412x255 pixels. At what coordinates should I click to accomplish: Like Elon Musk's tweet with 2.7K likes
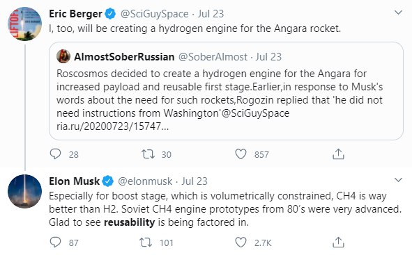241,242
